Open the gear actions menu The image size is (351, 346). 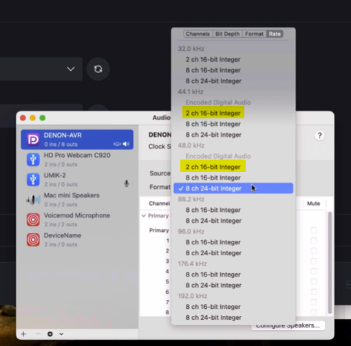pyautogui.click(x=50, y=334)
